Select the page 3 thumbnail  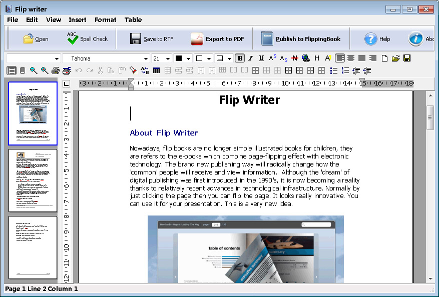(x=33, y=247)
